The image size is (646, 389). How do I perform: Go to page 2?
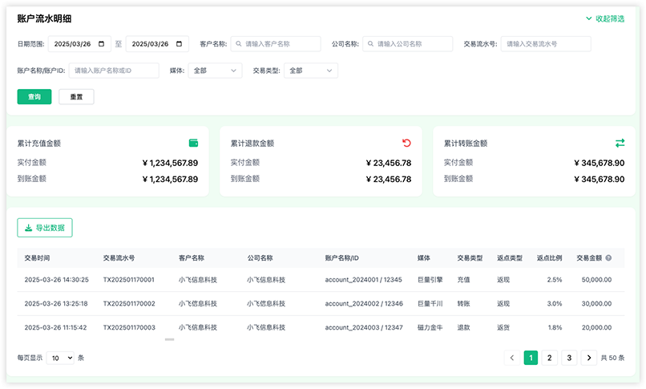[x=549, y=358]
